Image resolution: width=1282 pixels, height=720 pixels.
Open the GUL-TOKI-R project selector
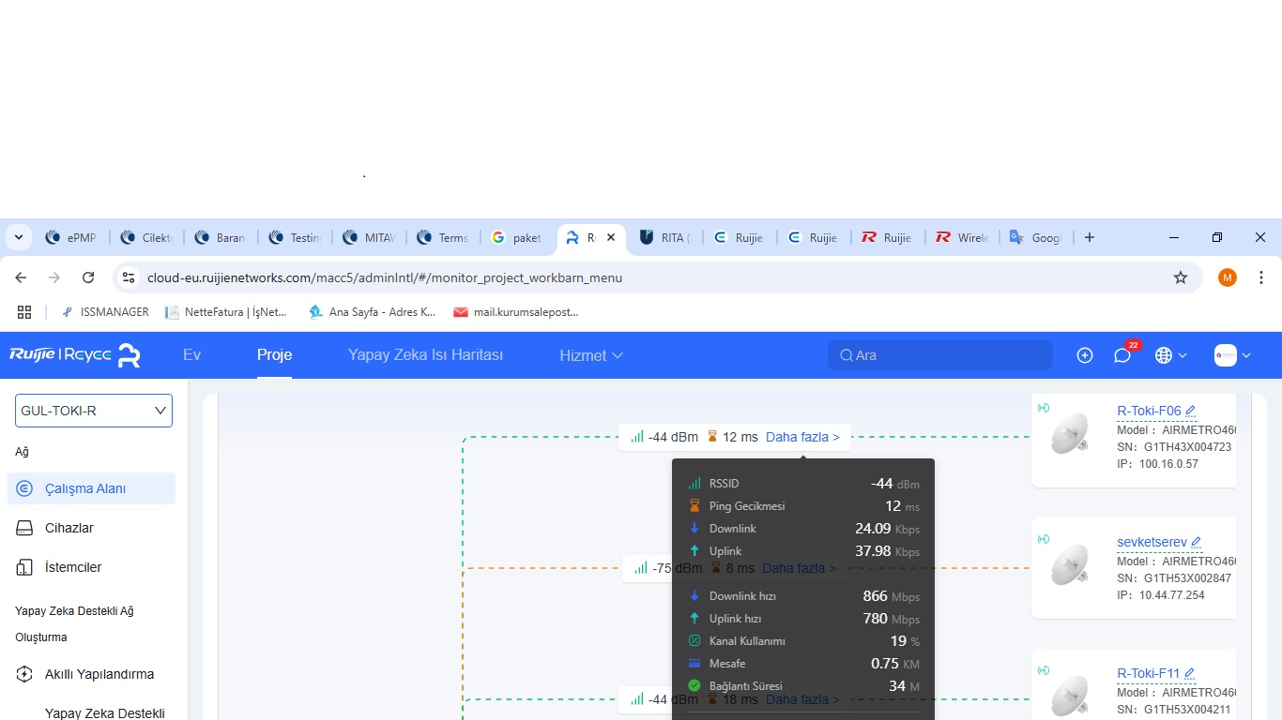94,411
